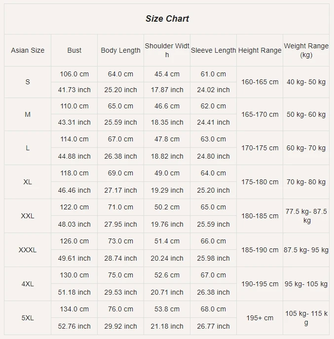This screenshot has height=339, width=334.
Task: Click the Bust column header
Action: point(74,50)
